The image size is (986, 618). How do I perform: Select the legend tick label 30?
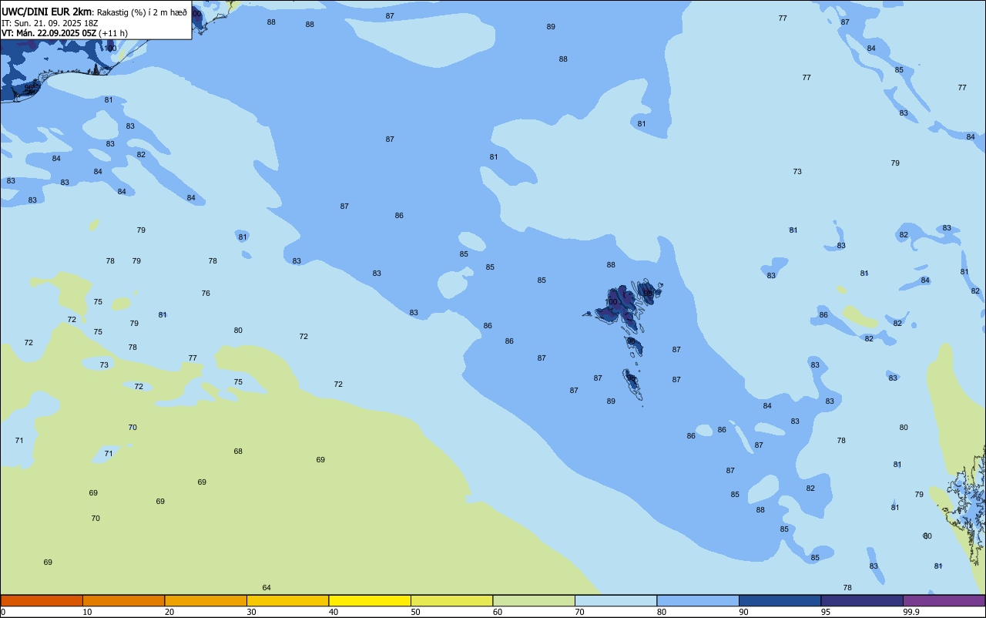252,612
